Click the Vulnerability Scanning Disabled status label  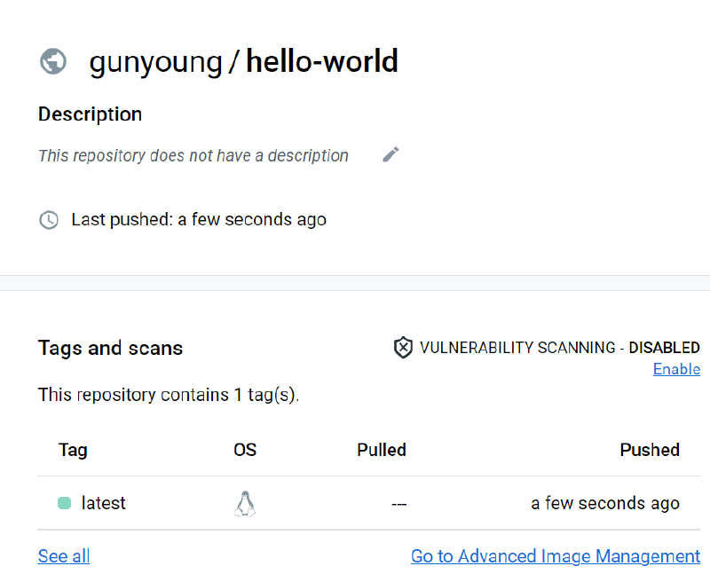tap(559, 348)
